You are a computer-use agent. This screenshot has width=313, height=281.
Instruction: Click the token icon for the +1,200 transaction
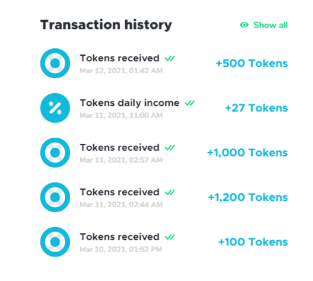tap(55, 197)
